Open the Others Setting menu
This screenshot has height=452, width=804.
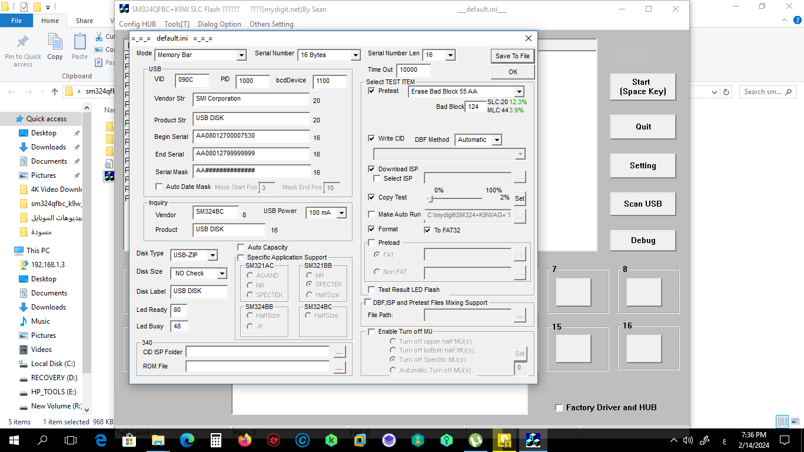coord(271,24)
